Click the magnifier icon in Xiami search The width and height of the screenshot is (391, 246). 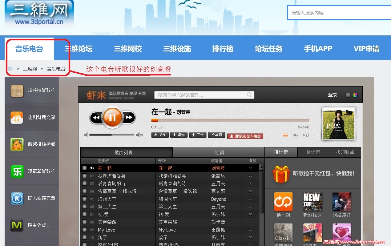pyautogui.click(x=250, y=95)
